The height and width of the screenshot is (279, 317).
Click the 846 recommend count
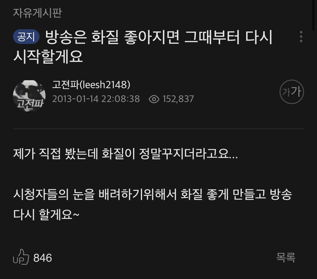click(43, 258)
